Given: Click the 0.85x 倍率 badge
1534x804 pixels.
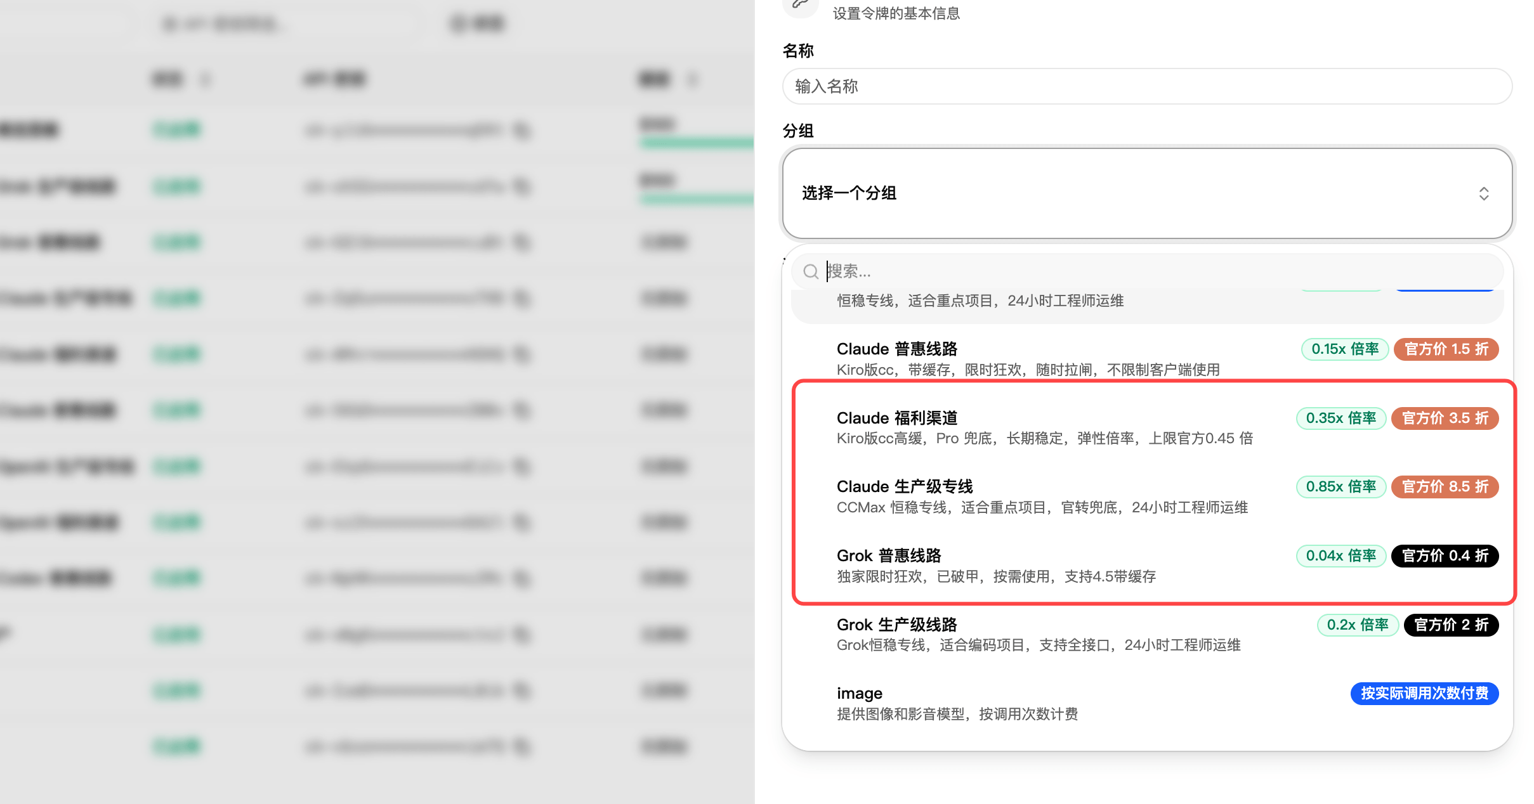Looking at the screenshot, I should point(1341,486).
